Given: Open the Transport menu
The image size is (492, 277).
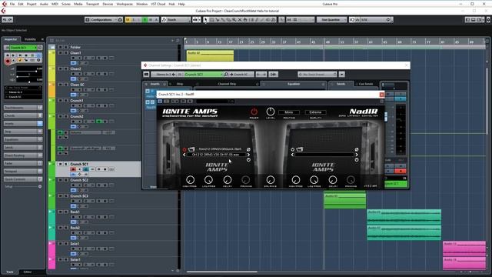Looking at the screenshot, I should coord(92,4).
